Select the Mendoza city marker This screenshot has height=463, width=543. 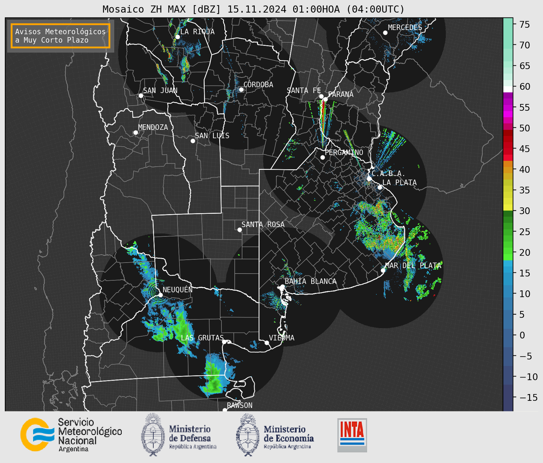pos(136,133)
